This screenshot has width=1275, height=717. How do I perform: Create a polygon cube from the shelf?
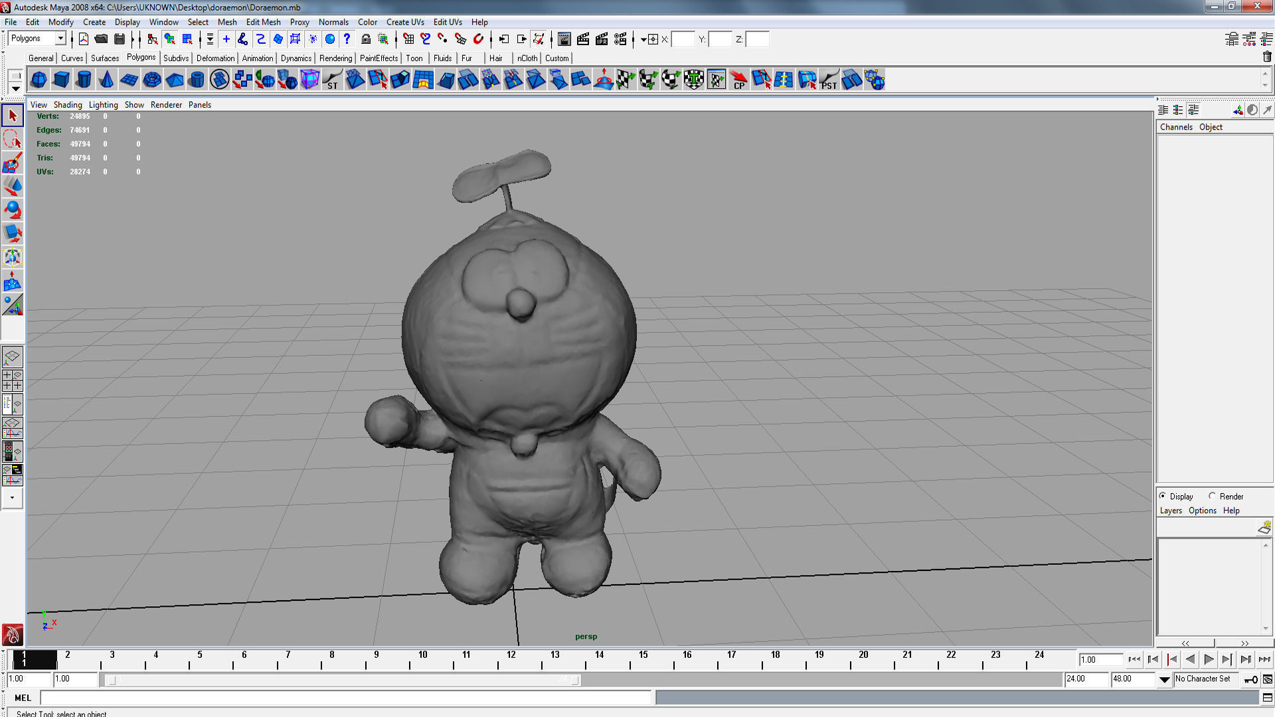coord(61,80)
